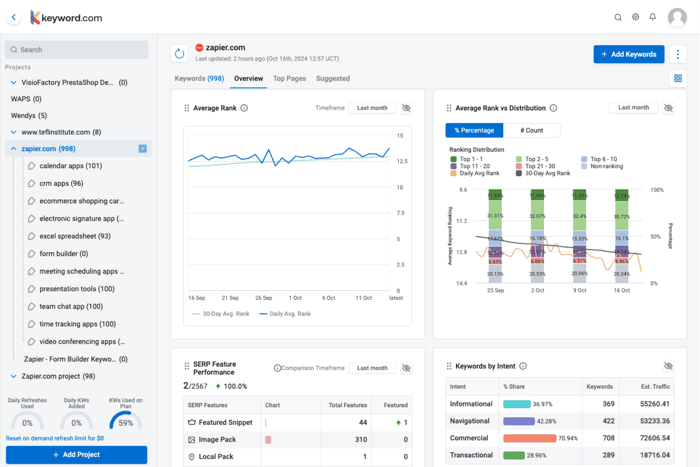Click Comparison Timeframe info icon
The height and width of the screenshot is (467, 700).
[x=277, y=368]
